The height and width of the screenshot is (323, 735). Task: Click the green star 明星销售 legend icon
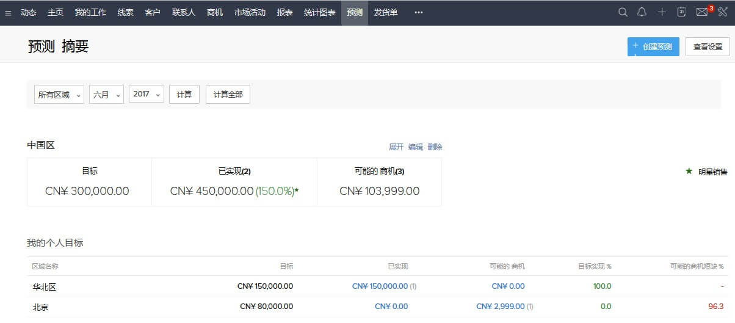tap(689, 172)
